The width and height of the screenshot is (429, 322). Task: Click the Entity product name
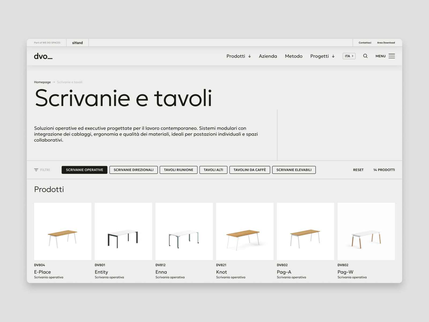pyautogui.click(x=101, y=272)
